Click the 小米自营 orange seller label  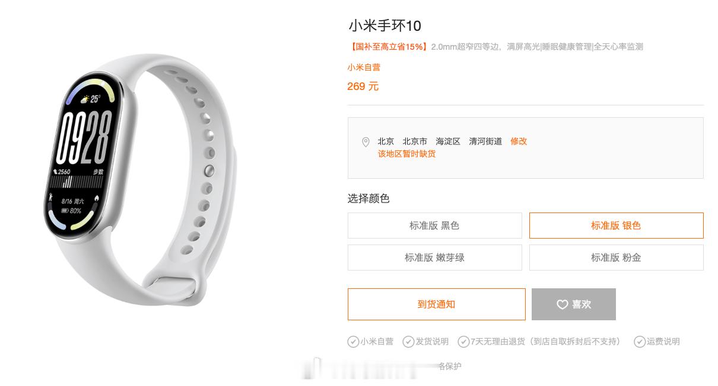pos(364,67)
